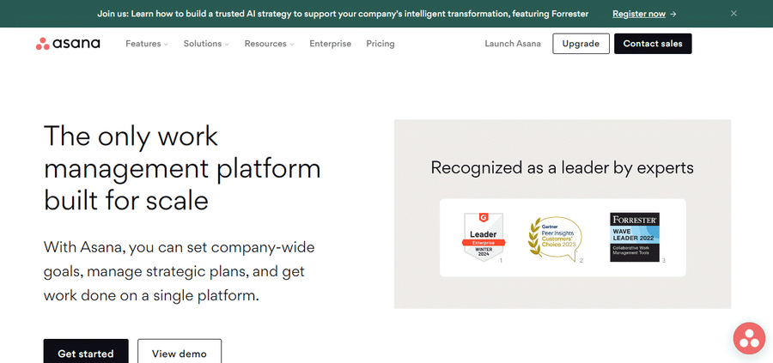The image size is (773, 363).
Task: Click the "The only work management platform" headline
Action: [x=182, y=168]
